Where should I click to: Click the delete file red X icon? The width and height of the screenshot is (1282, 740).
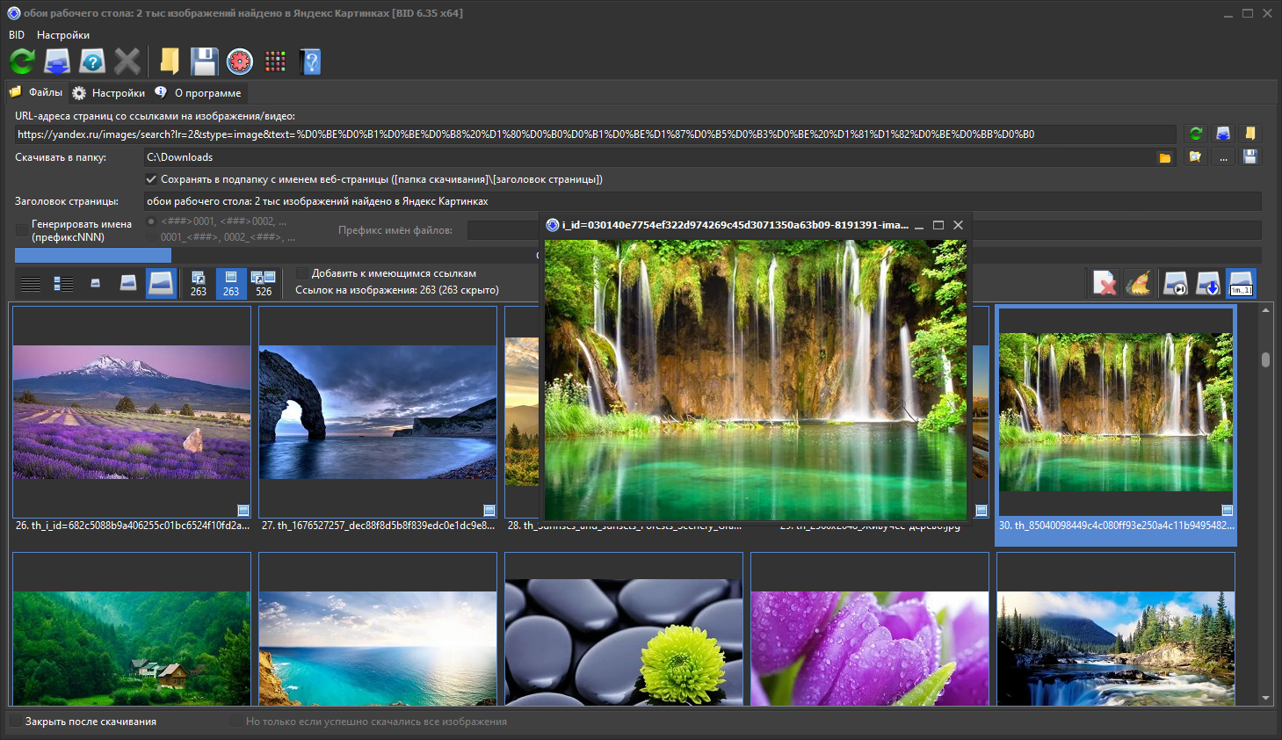tap(1105, 283)
